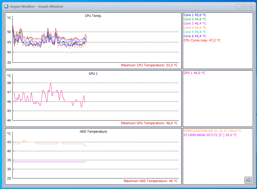This screenshot has width=257, height=189.
Task: Maximize the Graph Window with plus button
Action: [x=245, y=7]
